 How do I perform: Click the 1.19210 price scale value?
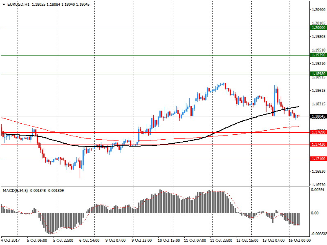point(318,64)
